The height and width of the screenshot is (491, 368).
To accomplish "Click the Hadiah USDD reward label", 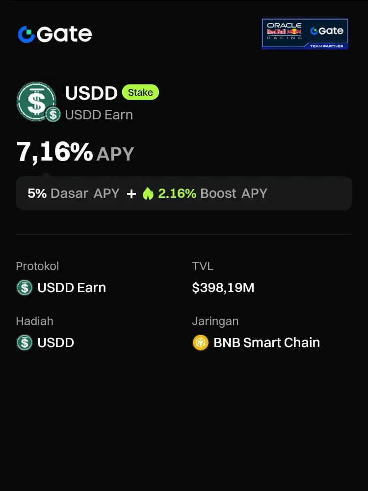I will point(55,343).
